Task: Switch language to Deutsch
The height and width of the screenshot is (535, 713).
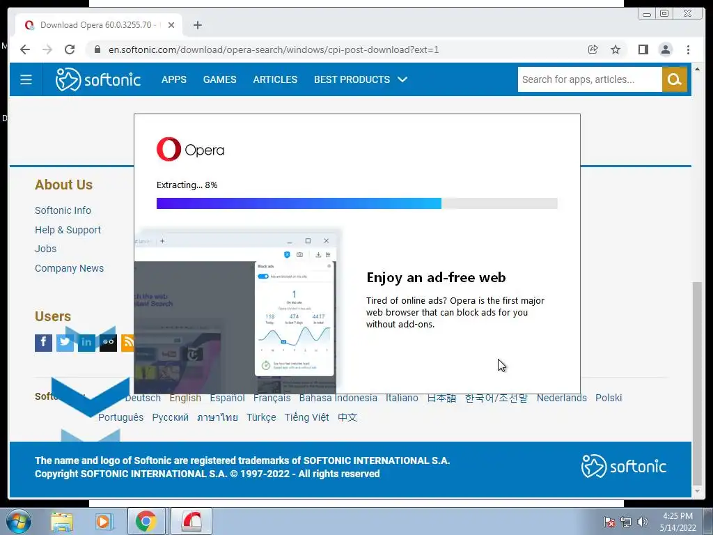Action: 143,398
